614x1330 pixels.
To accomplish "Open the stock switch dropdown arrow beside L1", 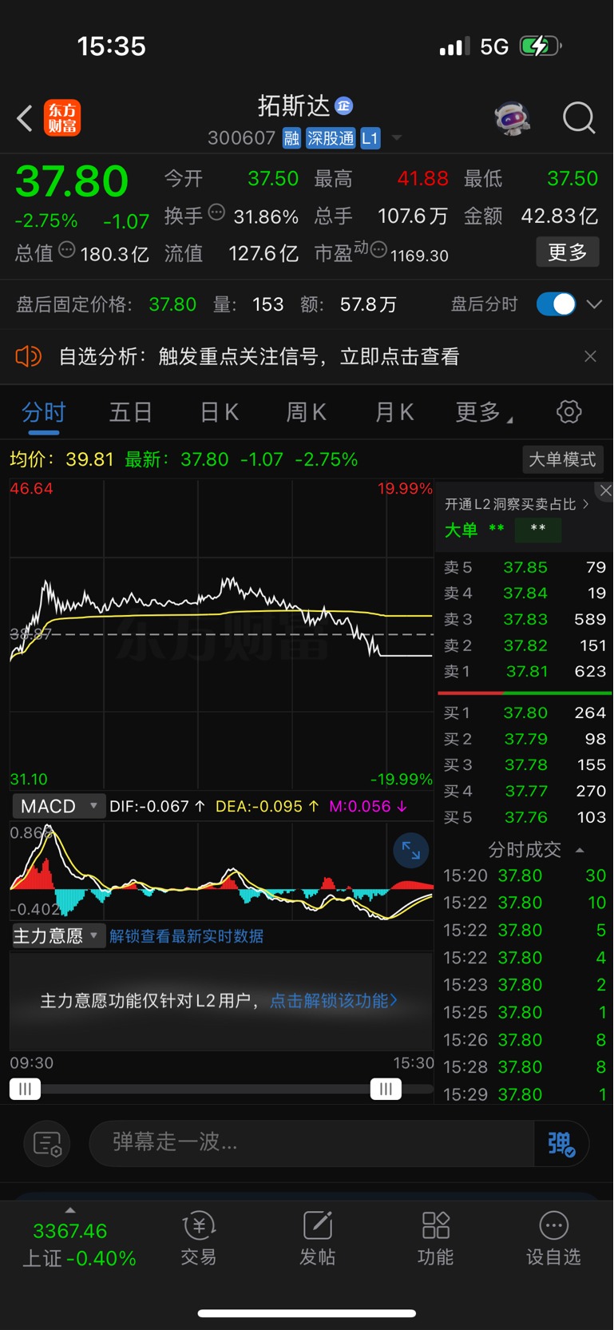I will pyautogui.click(x=396, y=138).
